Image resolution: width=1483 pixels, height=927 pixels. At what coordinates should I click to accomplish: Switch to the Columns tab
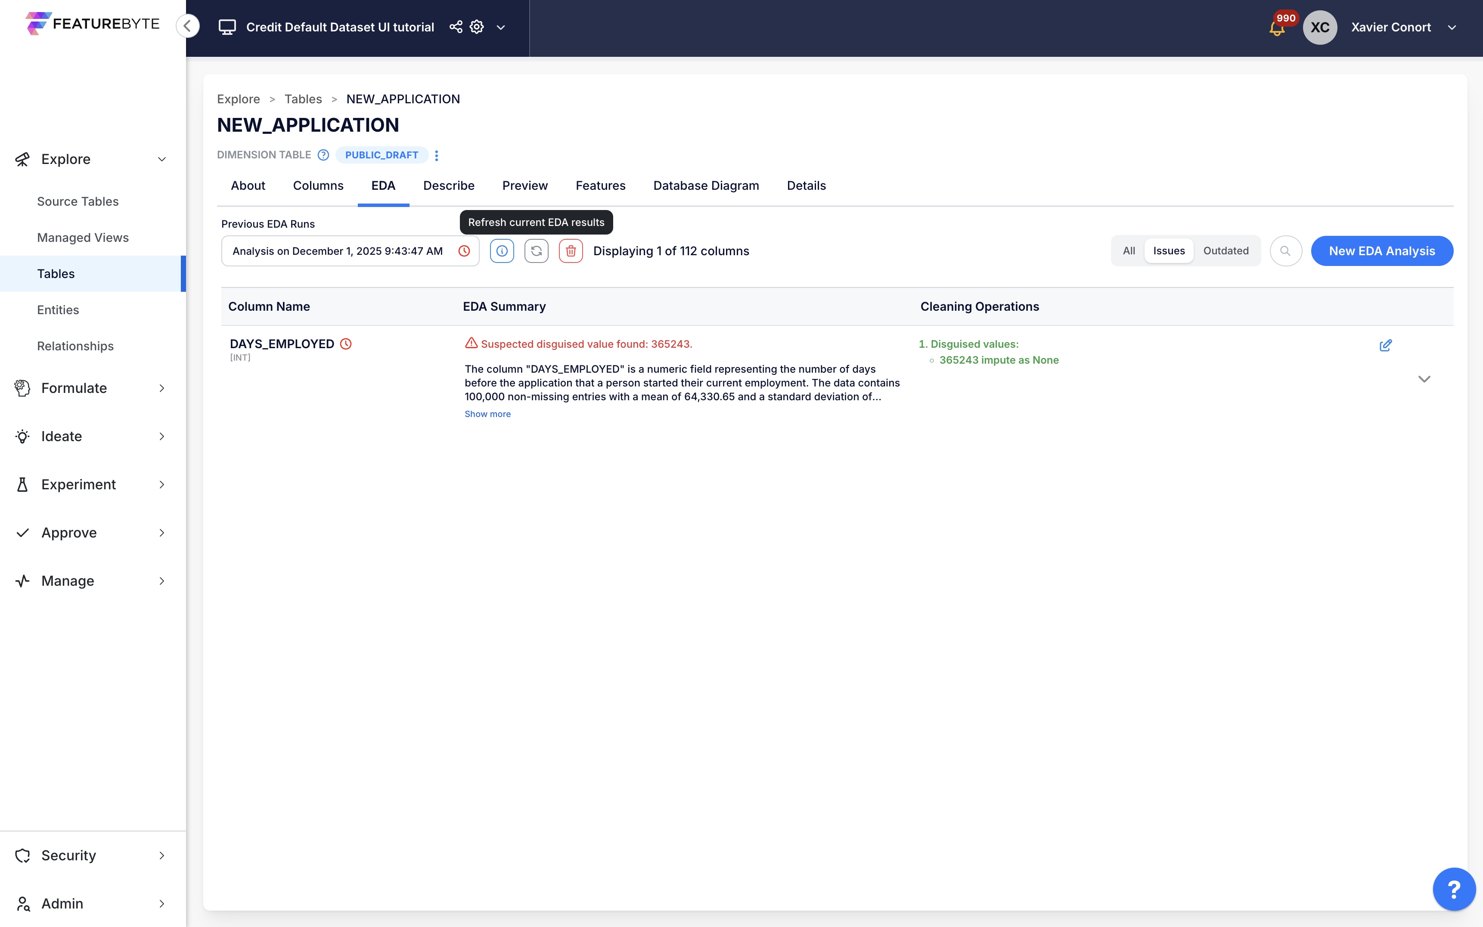318,186
